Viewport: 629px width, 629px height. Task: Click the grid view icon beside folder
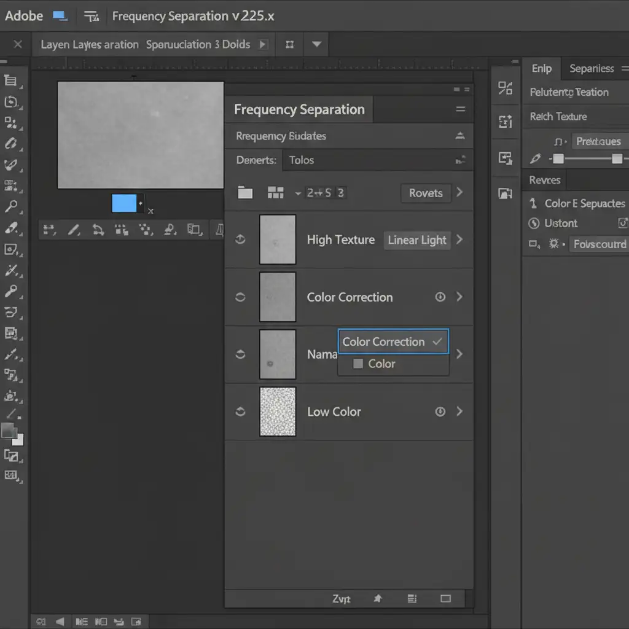(276, 193)
